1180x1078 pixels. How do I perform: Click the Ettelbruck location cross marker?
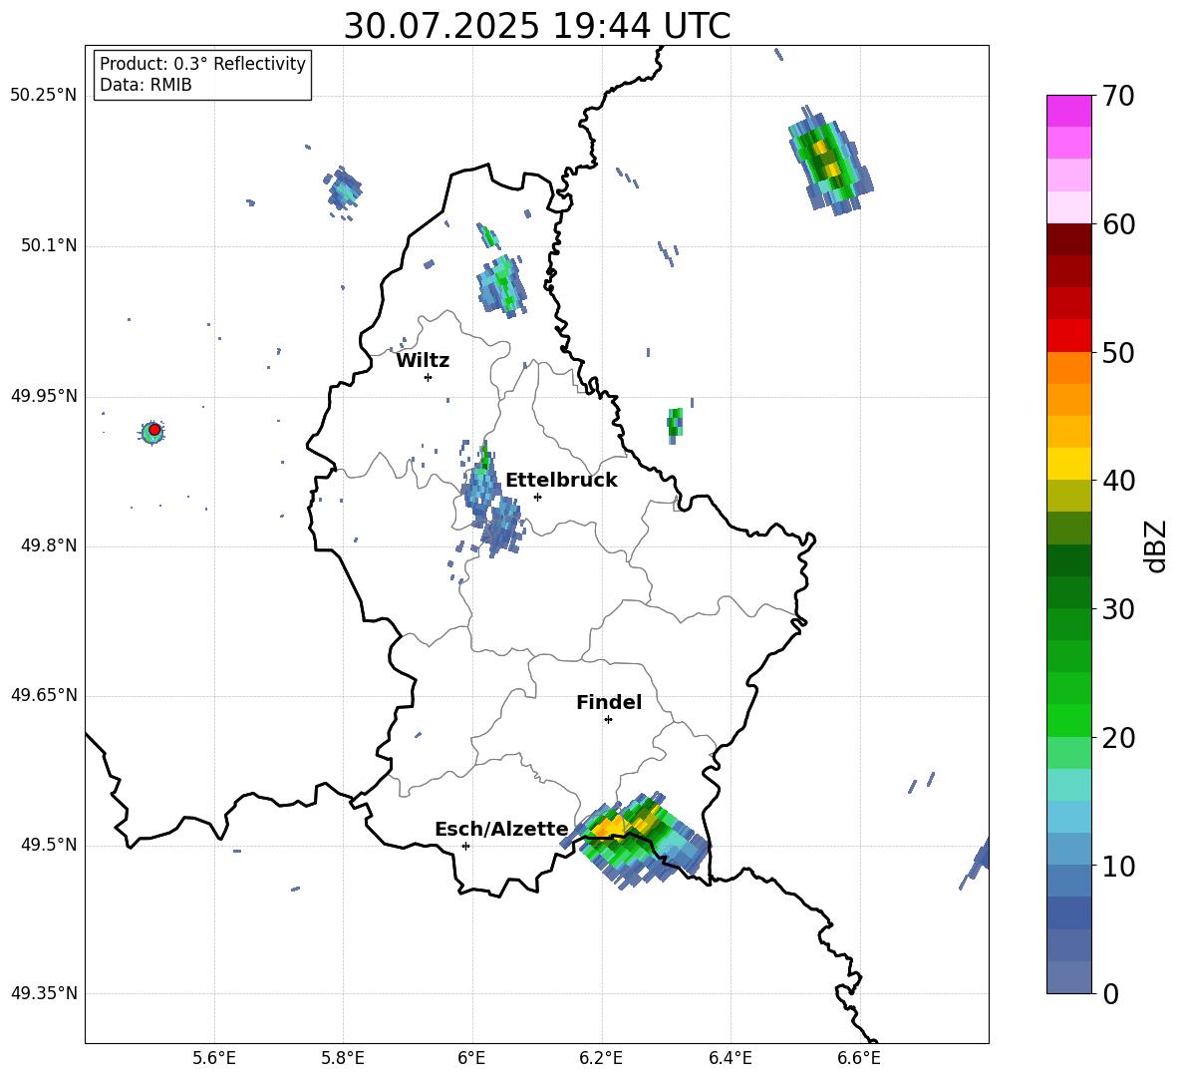click(x=537, y=497)
